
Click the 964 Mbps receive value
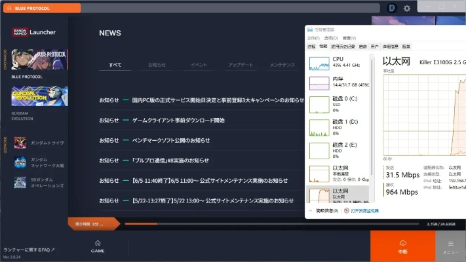coord(402,192)
